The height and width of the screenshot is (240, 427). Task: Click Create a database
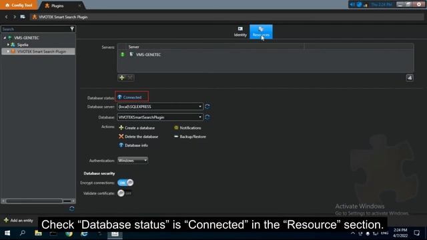pos(137,128)
